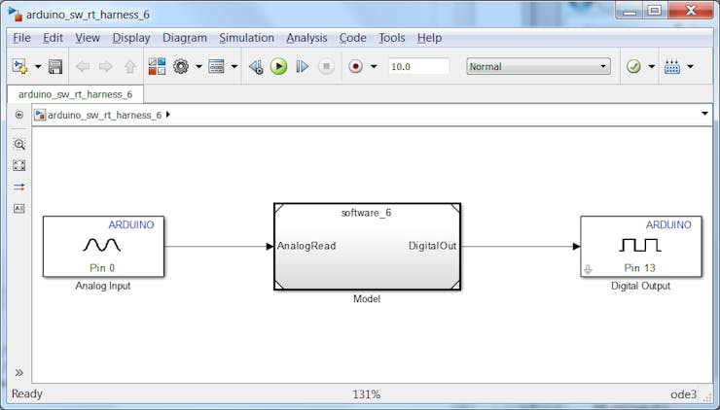The width and height of the screenshot is (720, 410).
Task: Click the Step Back icon
Action: [x=256, y=67]
